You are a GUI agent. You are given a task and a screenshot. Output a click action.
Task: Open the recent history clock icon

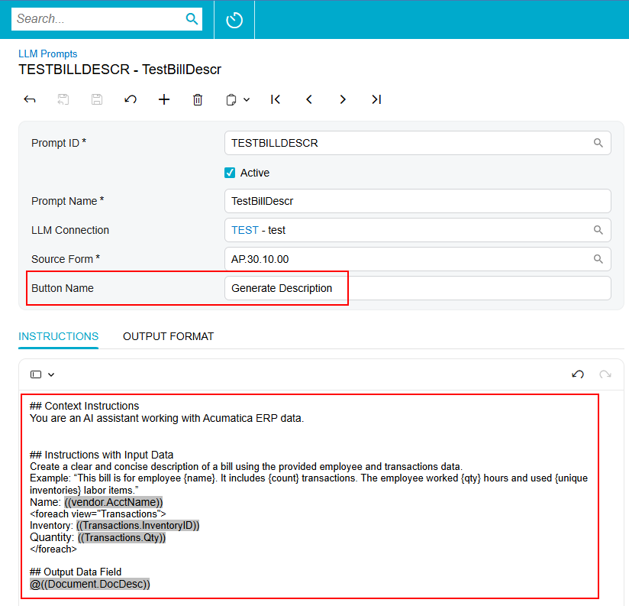pyautogui.click(x=234, y=20)
